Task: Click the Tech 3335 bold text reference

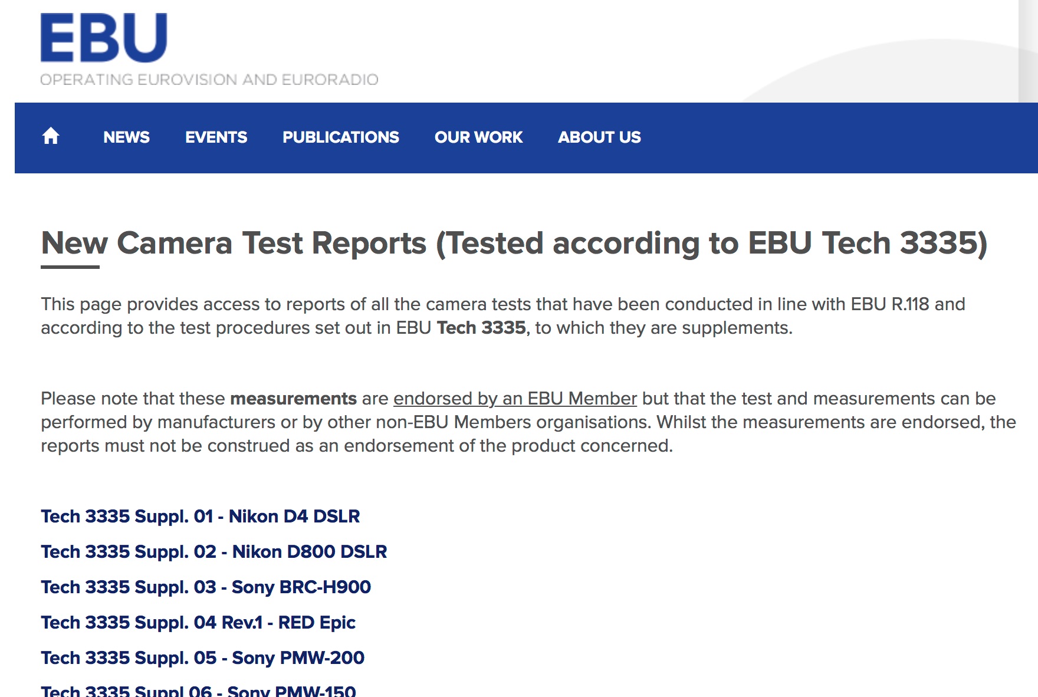Action: coord(481,328)
